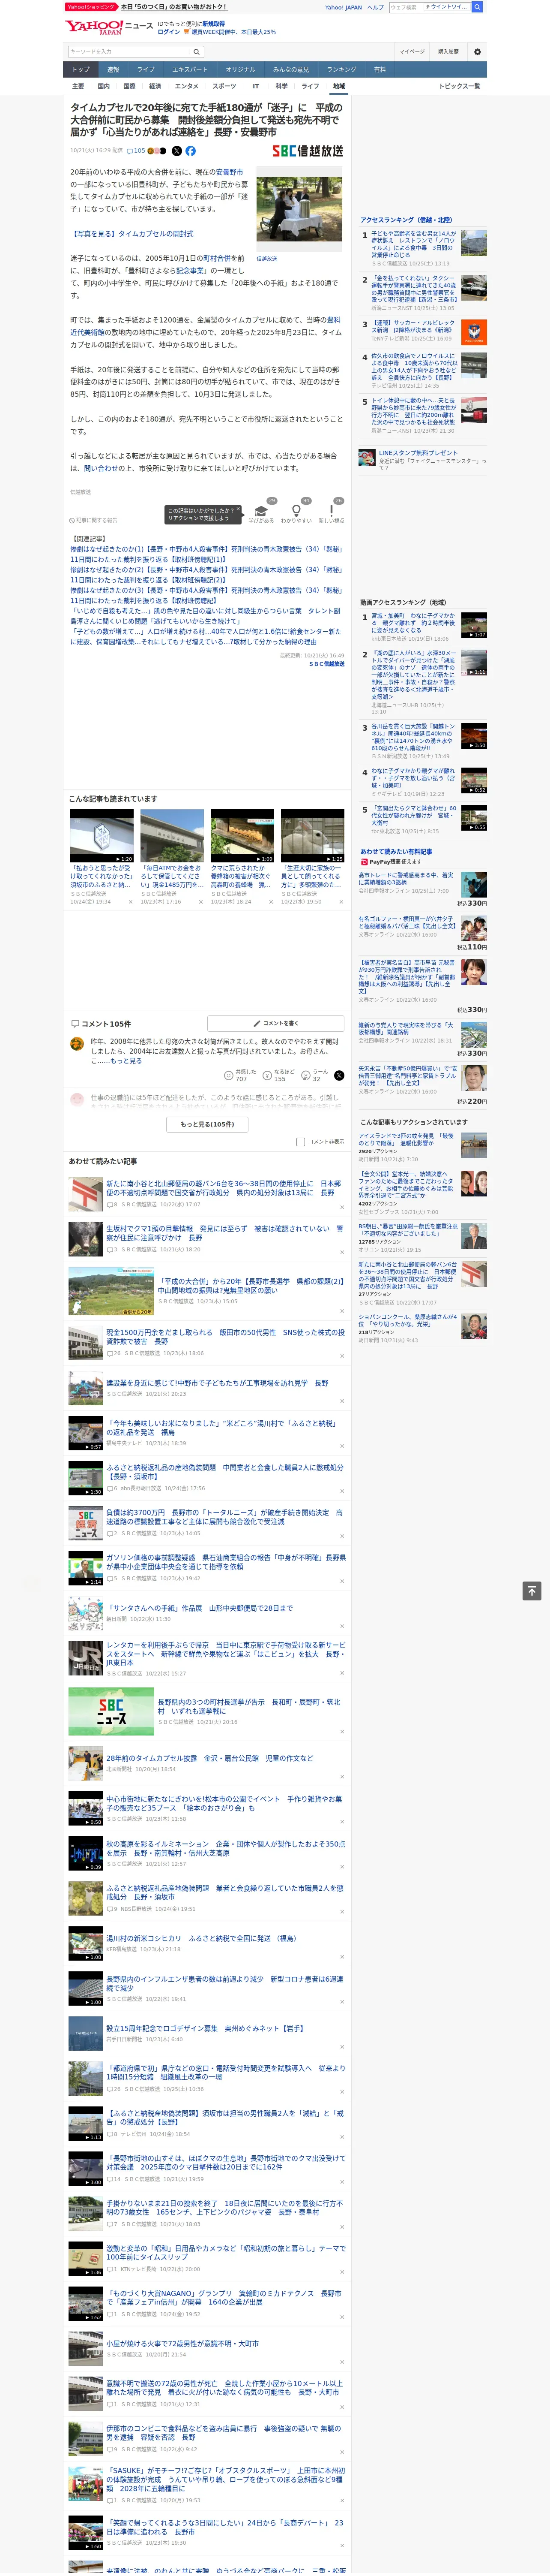Select the ランキング tab
This screenshot has width=550, height=2573.
(341, 70)
